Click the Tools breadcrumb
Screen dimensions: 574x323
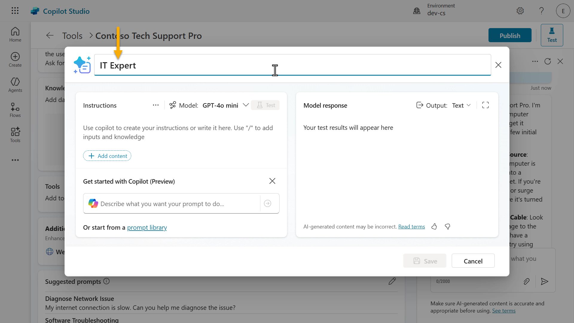(x=72, y=36)
